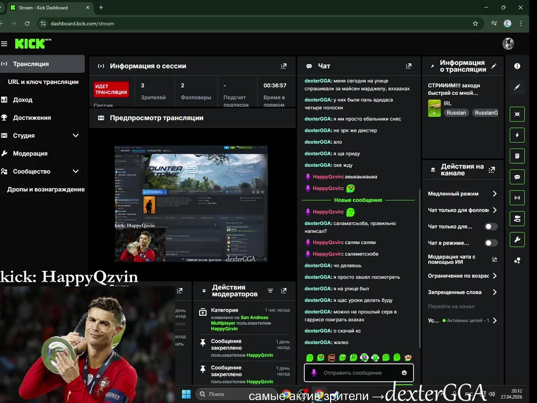Expand the active goals row

[x=463, y=320]
